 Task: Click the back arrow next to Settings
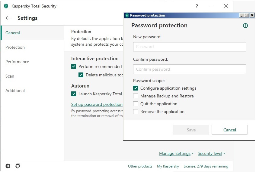[8, 18]
